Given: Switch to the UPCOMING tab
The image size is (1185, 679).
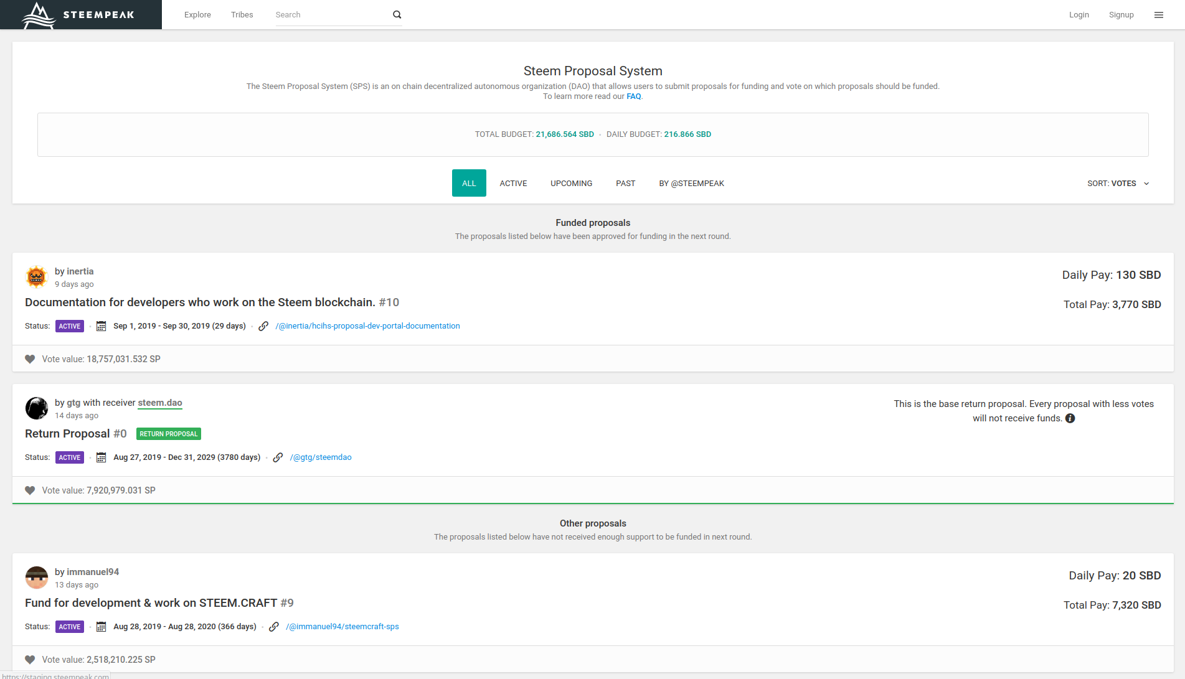Looking at the screenshot, I should (x=571, y=183).
